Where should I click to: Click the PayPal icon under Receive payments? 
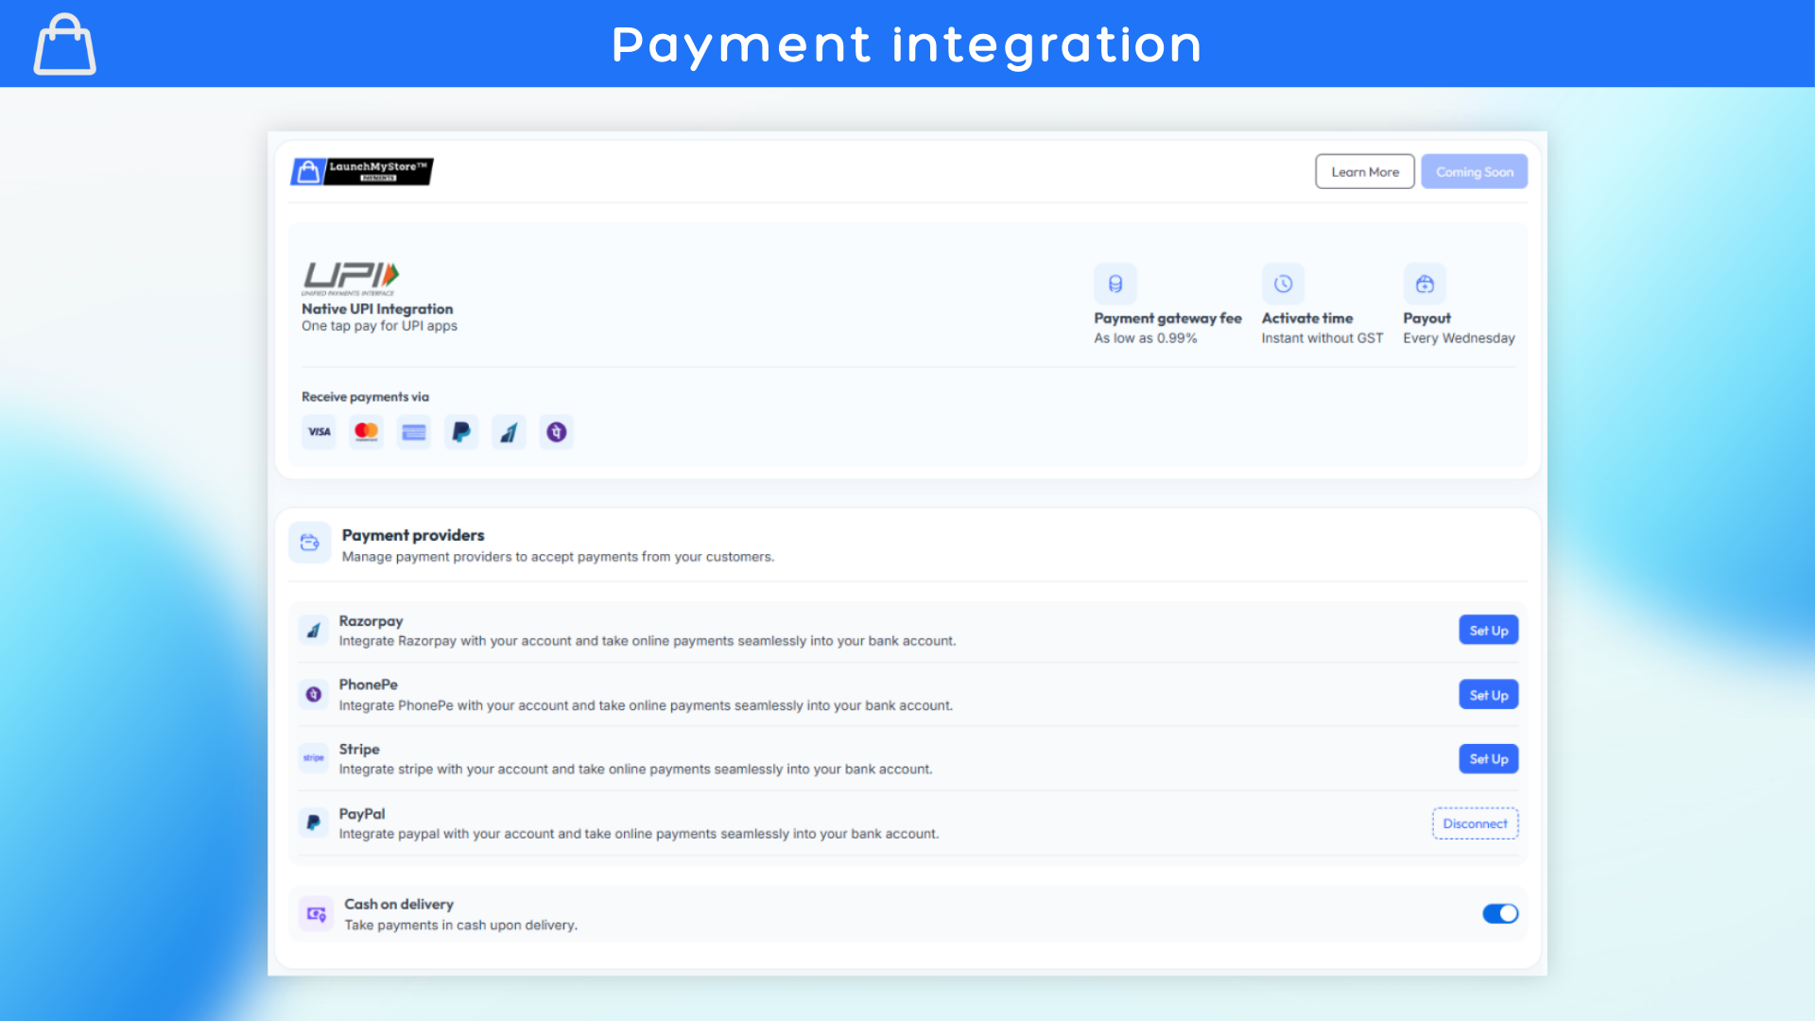pos(461,432)
